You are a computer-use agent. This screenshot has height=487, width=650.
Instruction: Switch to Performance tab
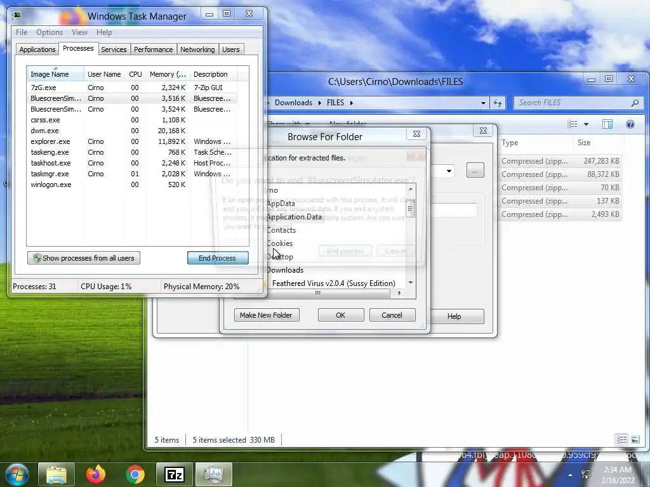[153, 49]
